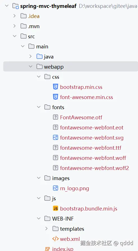Screen dimensions: 138x251
Task: Select the images folder label
Action: click(61, 178)
